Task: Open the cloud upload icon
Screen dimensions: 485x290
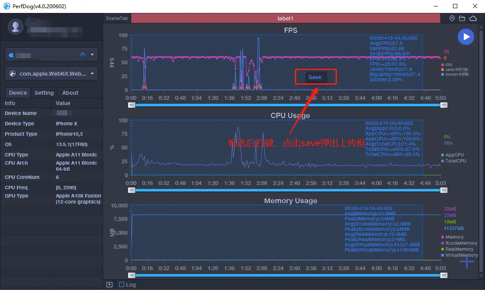Action: [473, 19]
